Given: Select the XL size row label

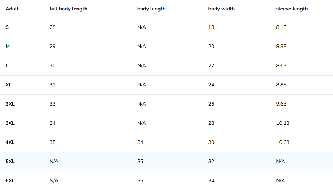Looking at the screenshot, I should coord(8,85).
